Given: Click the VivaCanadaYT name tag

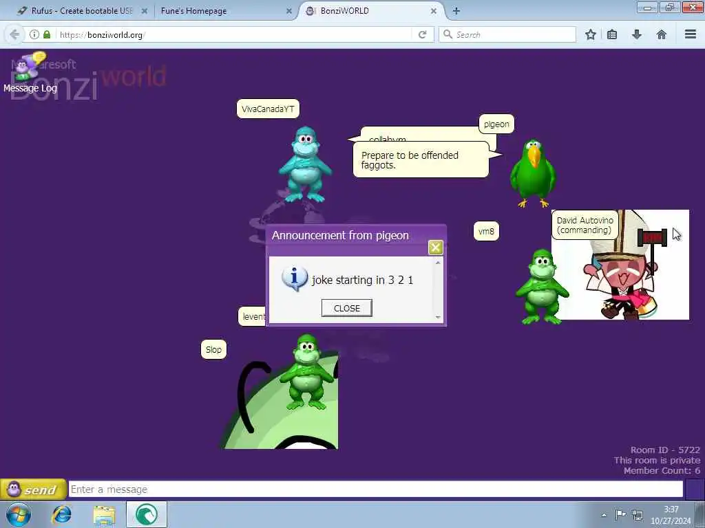Looking at the screenshot, I should click(268, 109).
